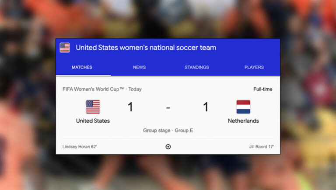
Task: Click the United States flag beside the score
Action: pyautogui.click(x=93, y=107)
